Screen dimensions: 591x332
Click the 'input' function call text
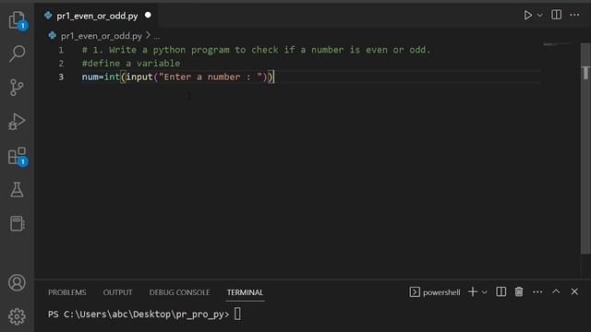coord(139,77)
